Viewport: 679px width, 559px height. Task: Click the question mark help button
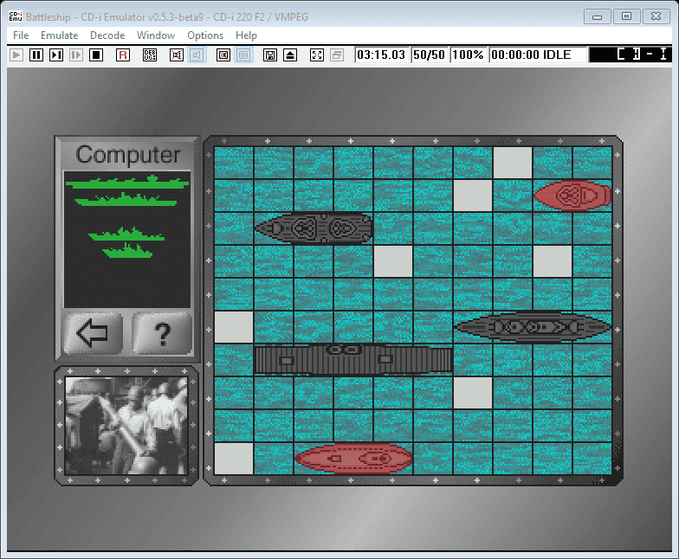(x=162, y=334)
